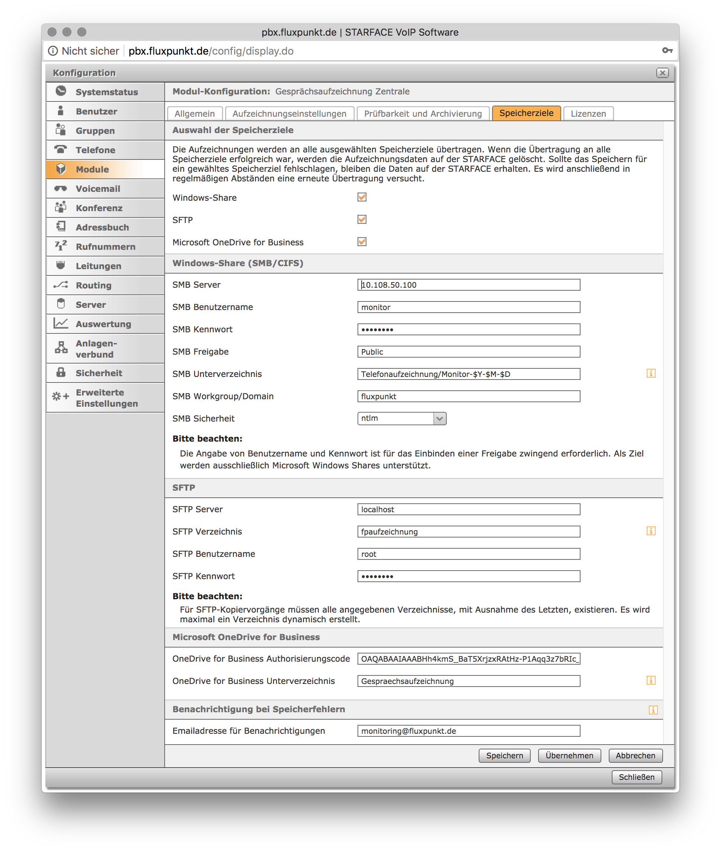This screenshot has height=852, width=721.
Task: Toggle Microsoft OneDrive for Business checkbox
Action: 362,242
